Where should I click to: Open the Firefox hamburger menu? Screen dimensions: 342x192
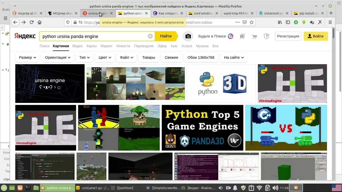click(330, 22)
